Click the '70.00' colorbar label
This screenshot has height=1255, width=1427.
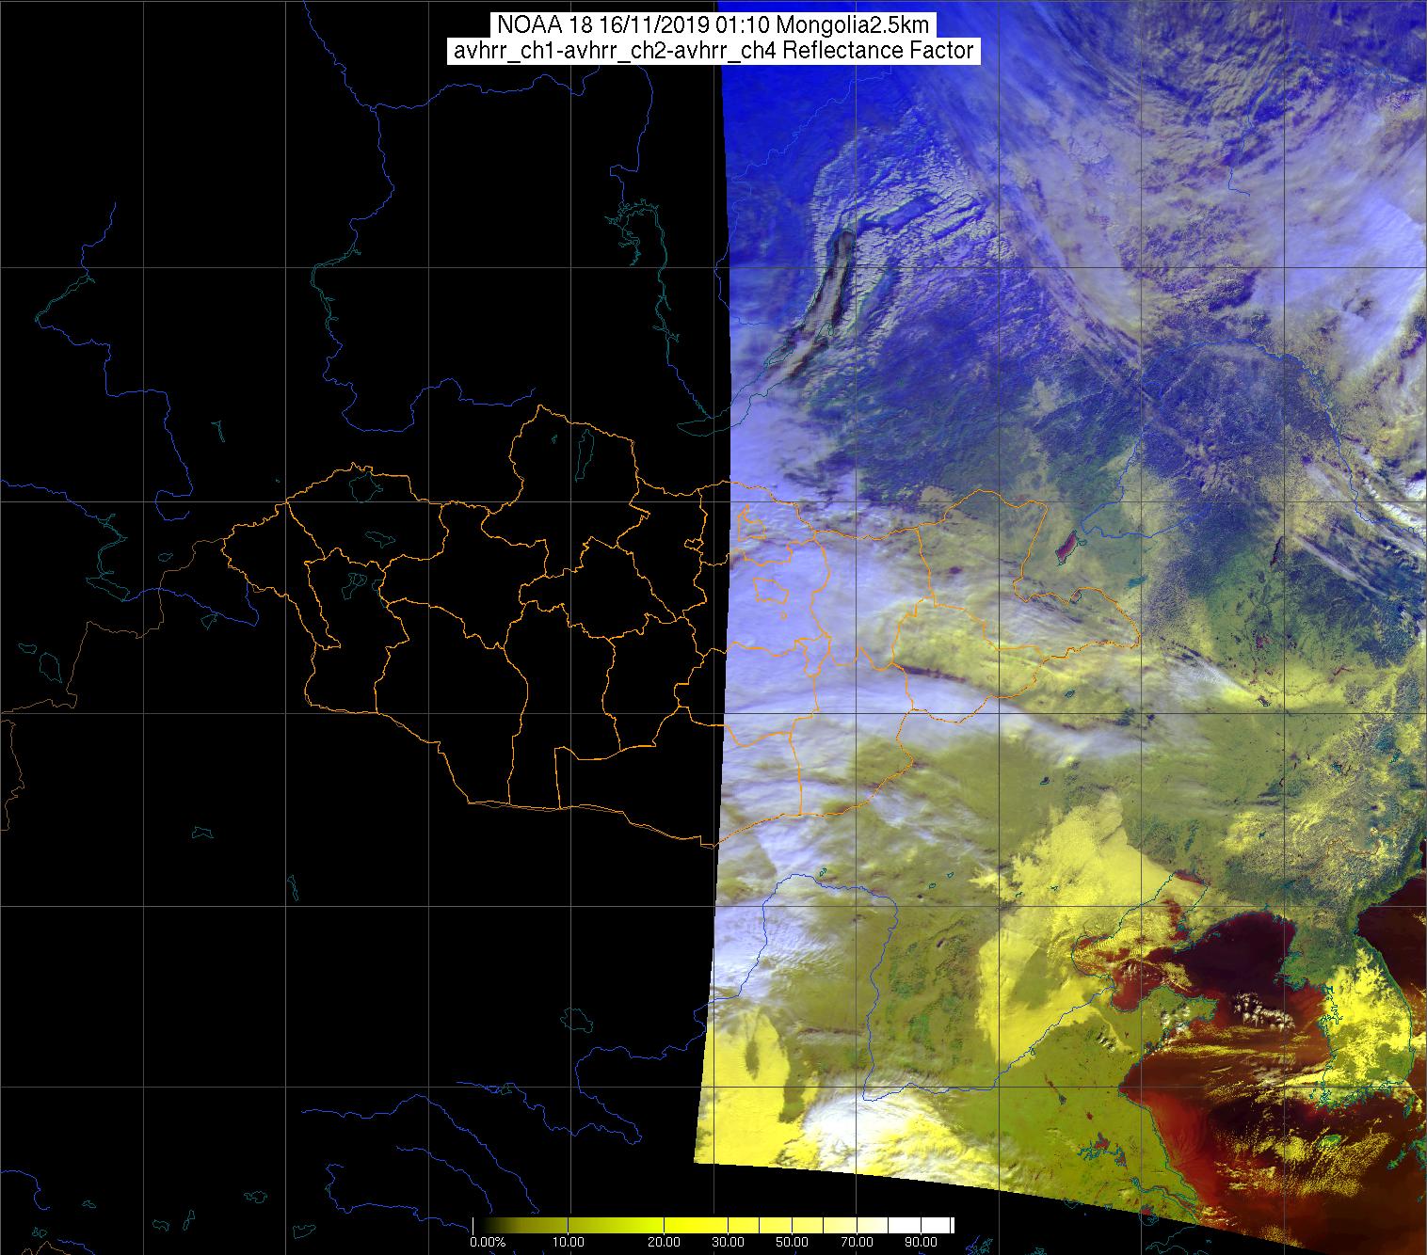[857, 1243]
